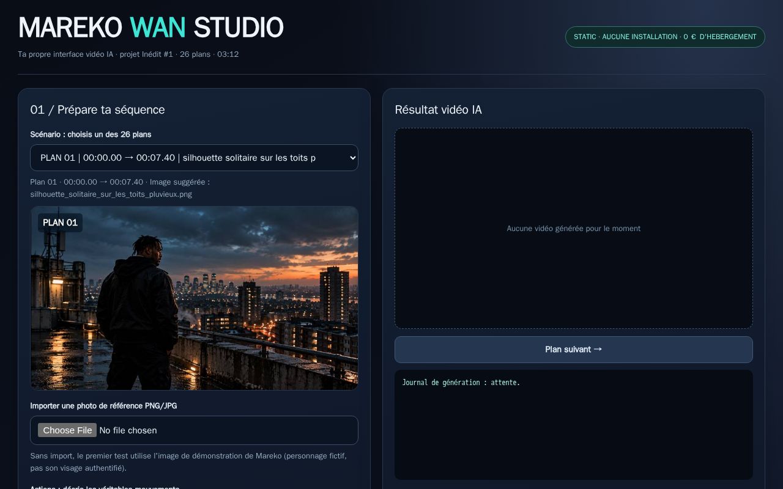
Task: Click 'Aucune vidéo générée pour le moment' text
Action: [573, 229]
